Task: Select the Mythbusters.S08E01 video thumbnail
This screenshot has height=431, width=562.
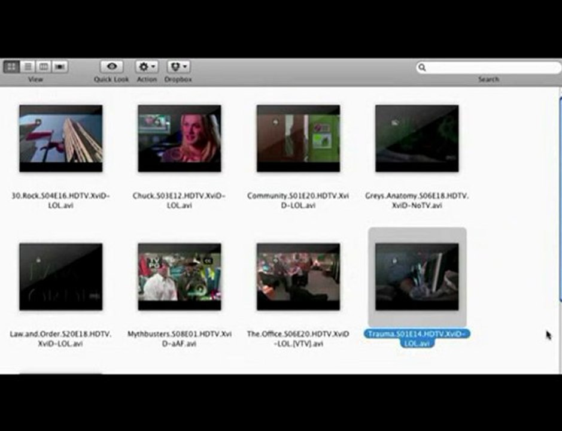Action: point(180,277)
